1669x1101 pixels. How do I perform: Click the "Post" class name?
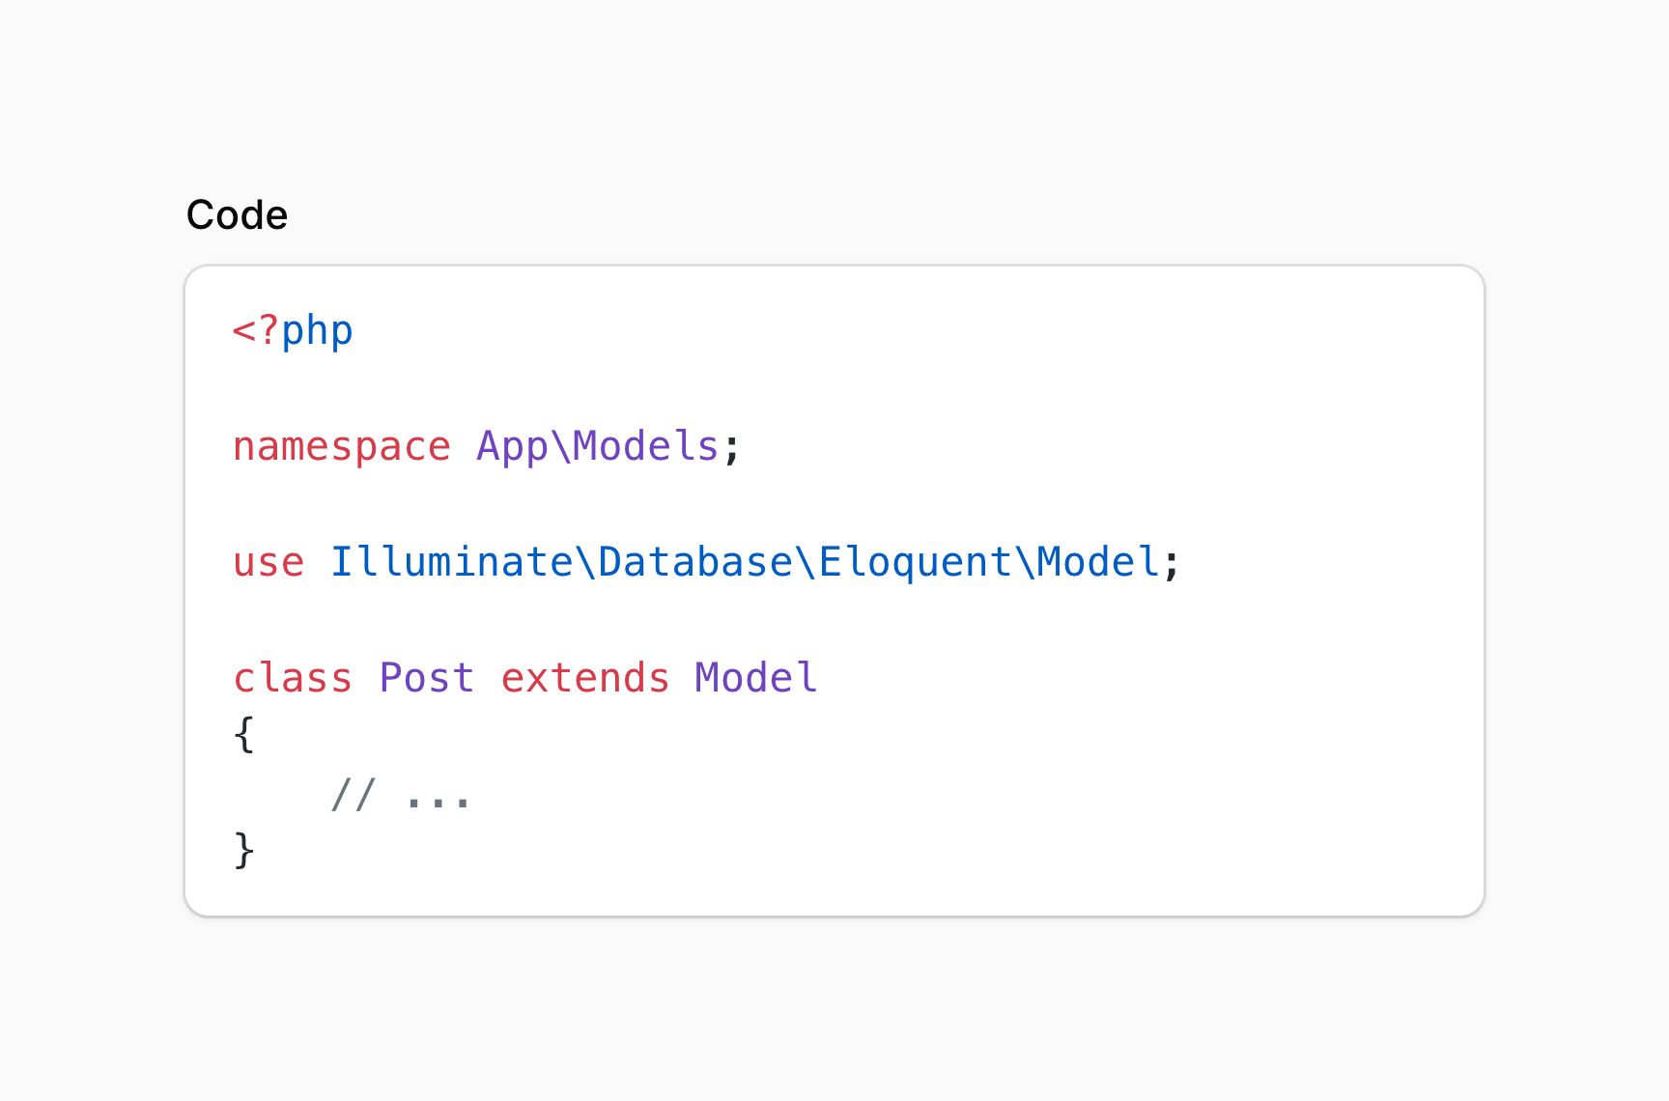click(427, 678)
